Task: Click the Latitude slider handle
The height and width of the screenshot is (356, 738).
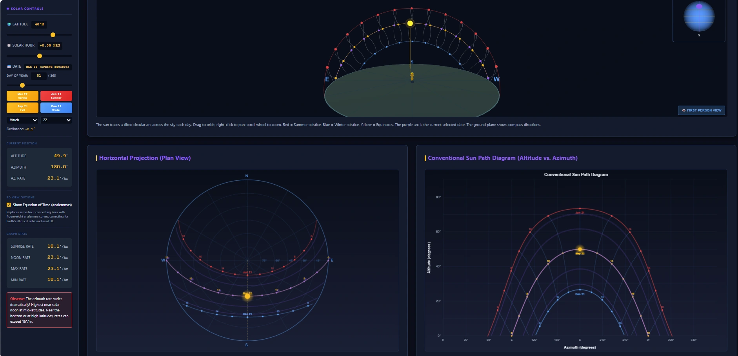Action: (53, 35)
